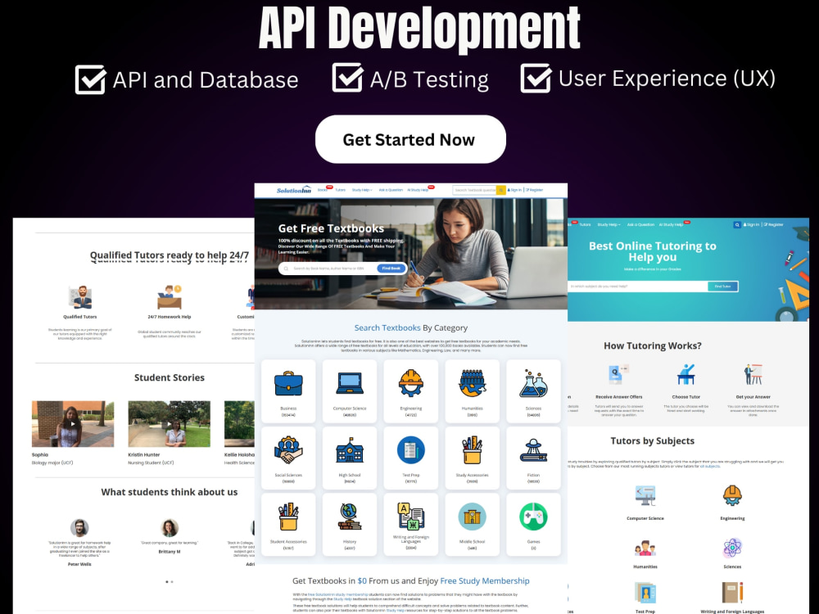Click the Receive Answer Offers icon
Screen dimensions: 819x614
(619, 375)
